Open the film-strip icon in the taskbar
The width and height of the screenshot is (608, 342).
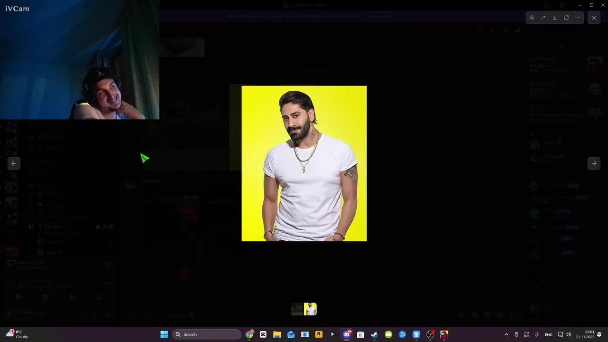(x=305, y=334)
